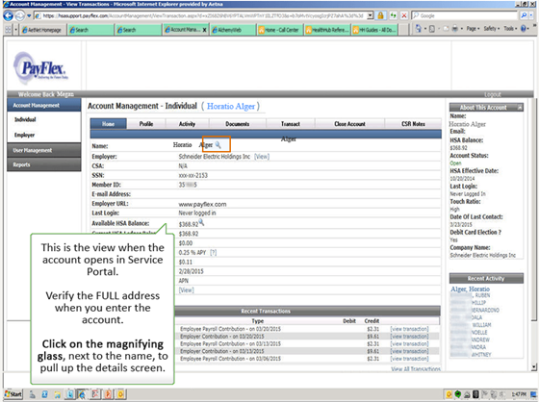Go back with the browser back arrow

[8, 15]
